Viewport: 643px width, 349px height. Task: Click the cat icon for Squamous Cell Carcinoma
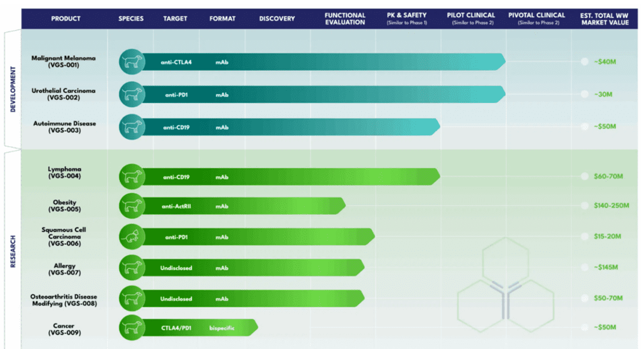click(x=131, y=237)
